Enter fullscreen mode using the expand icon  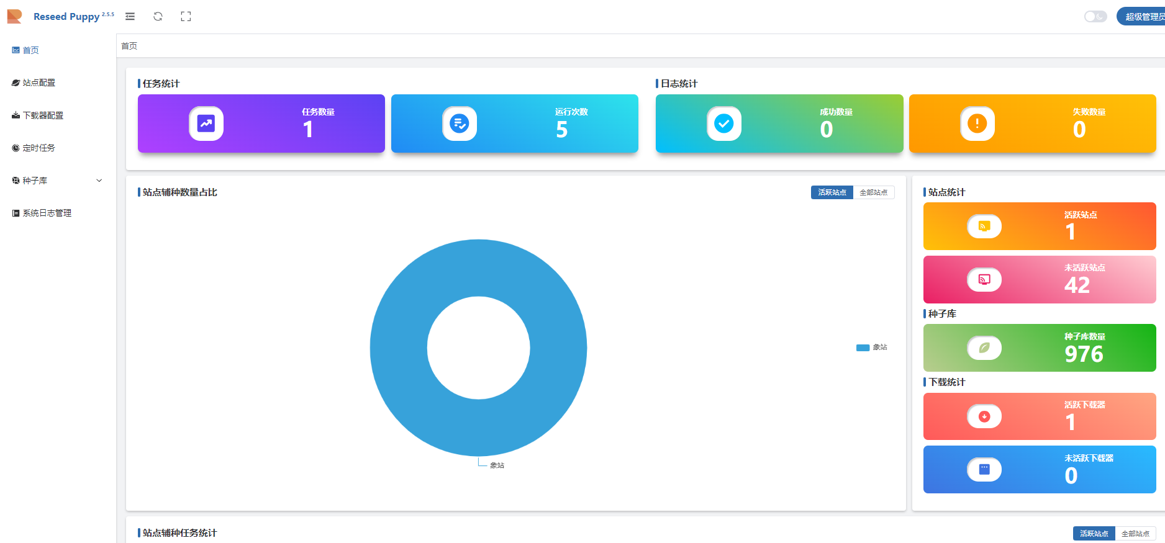point(186,17)
